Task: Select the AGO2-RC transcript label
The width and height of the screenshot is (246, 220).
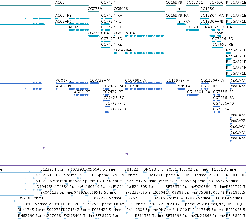Action: 63,21
